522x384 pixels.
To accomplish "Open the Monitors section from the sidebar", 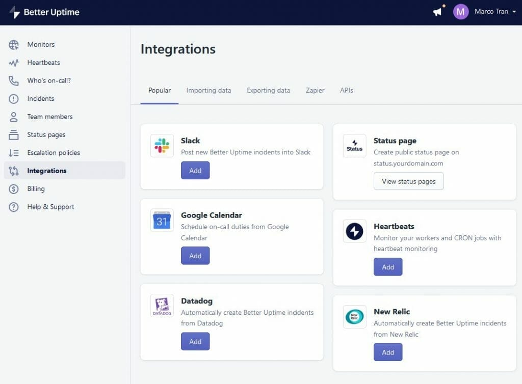I will tap(13, 45).
